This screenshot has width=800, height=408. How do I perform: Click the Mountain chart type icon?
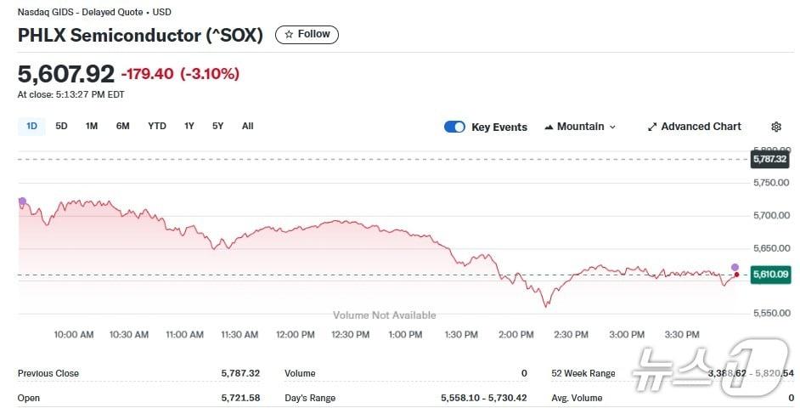[549, 127]
